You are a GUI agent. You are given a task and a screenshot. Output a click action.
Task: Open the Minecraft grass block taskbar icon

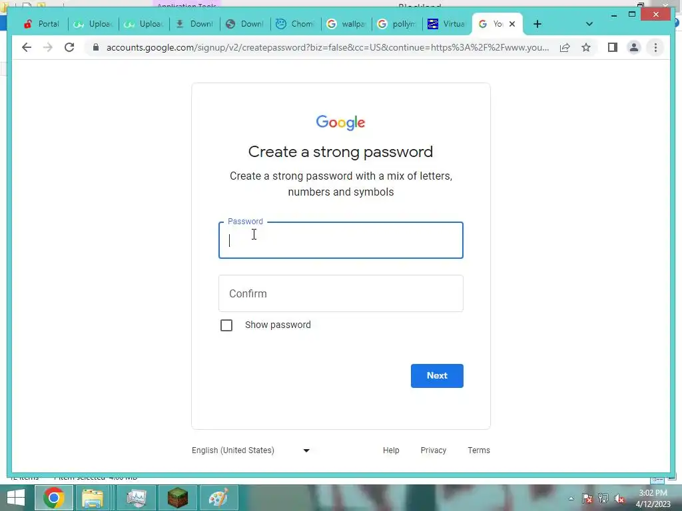(x=177, y=498)
